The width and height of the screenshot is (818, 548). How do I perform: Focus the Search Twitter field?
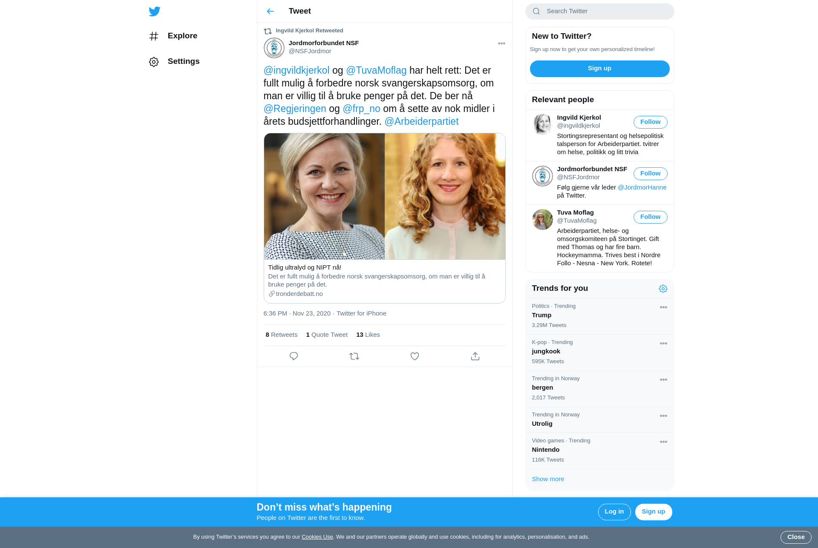(599, 11)
